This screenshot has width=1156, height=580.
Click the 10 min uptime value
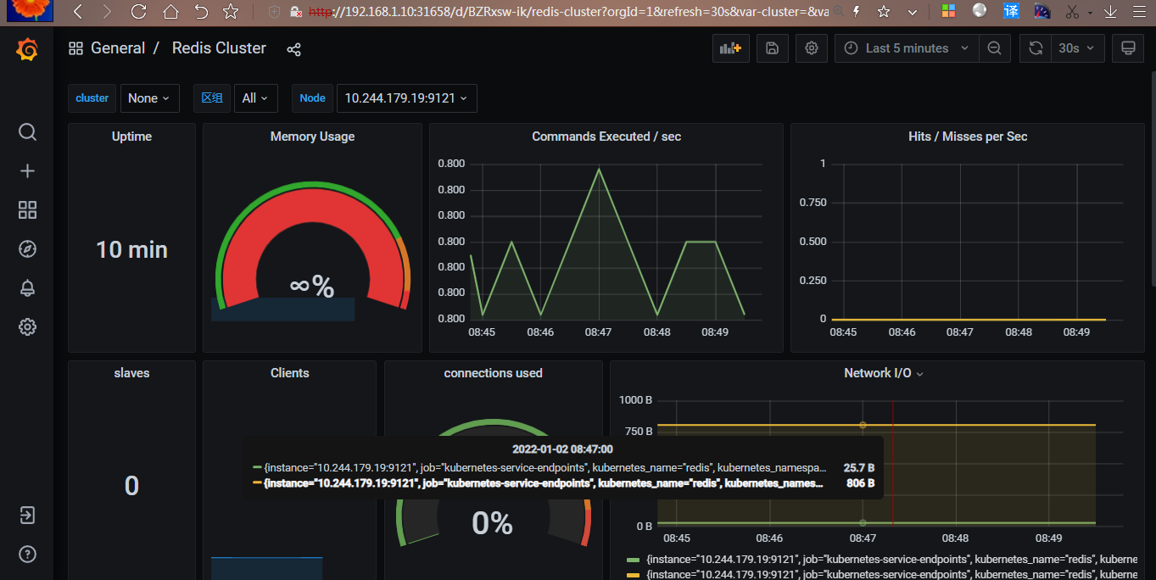coord(131,249)
